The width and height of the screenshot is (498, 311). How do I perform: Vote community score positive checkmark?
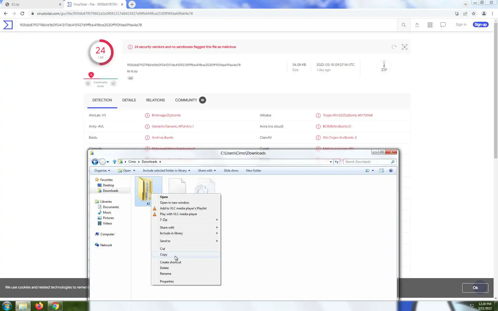pyautogui.click(x=113, y=83)
